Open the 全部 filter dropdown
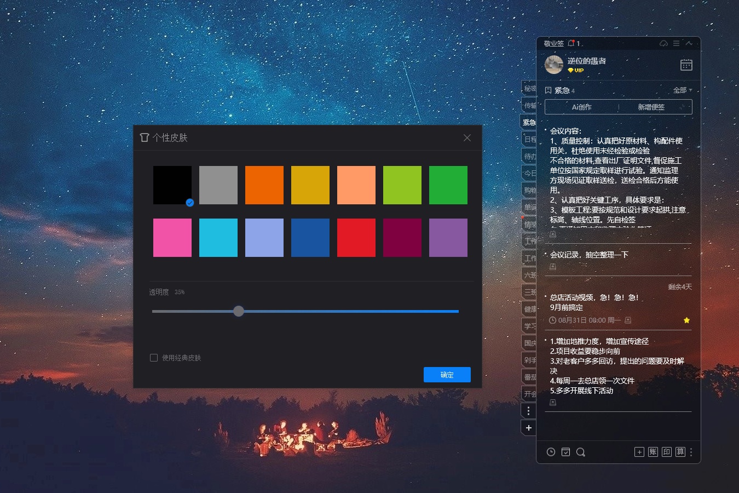The width and height of the screenshot is (739, 493). pyautogui.click(x=683, y=90)
